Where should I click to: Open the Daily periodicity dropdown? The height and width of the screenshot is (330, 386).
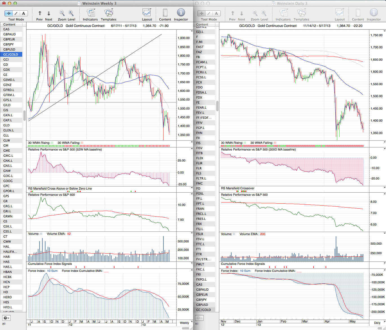tap(377, 323)
